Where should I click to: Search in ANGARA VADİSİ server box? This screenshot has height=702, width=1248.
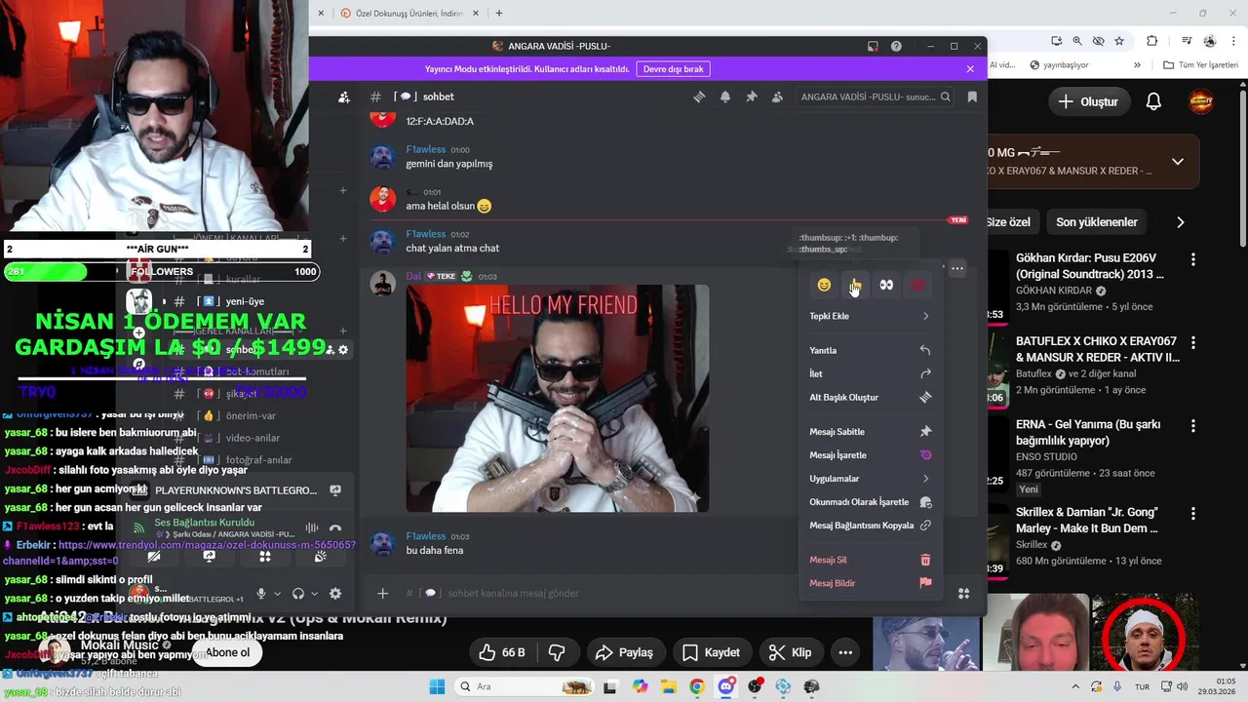873,97
